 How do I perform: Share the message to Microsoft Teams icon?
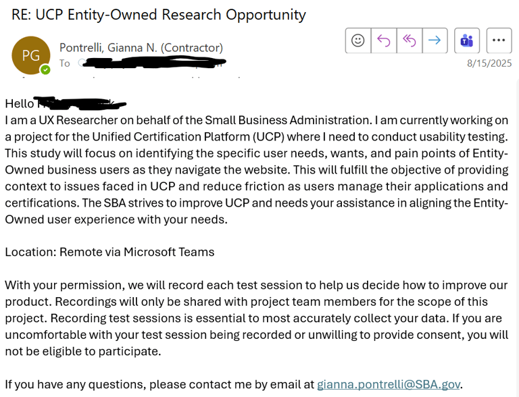click(x=467, y=41)
